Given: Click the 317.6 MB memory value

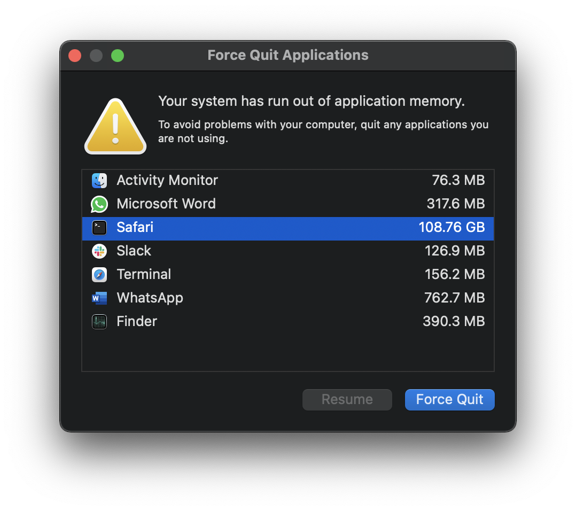Looking at the screenshot, I should click(455, 204).
